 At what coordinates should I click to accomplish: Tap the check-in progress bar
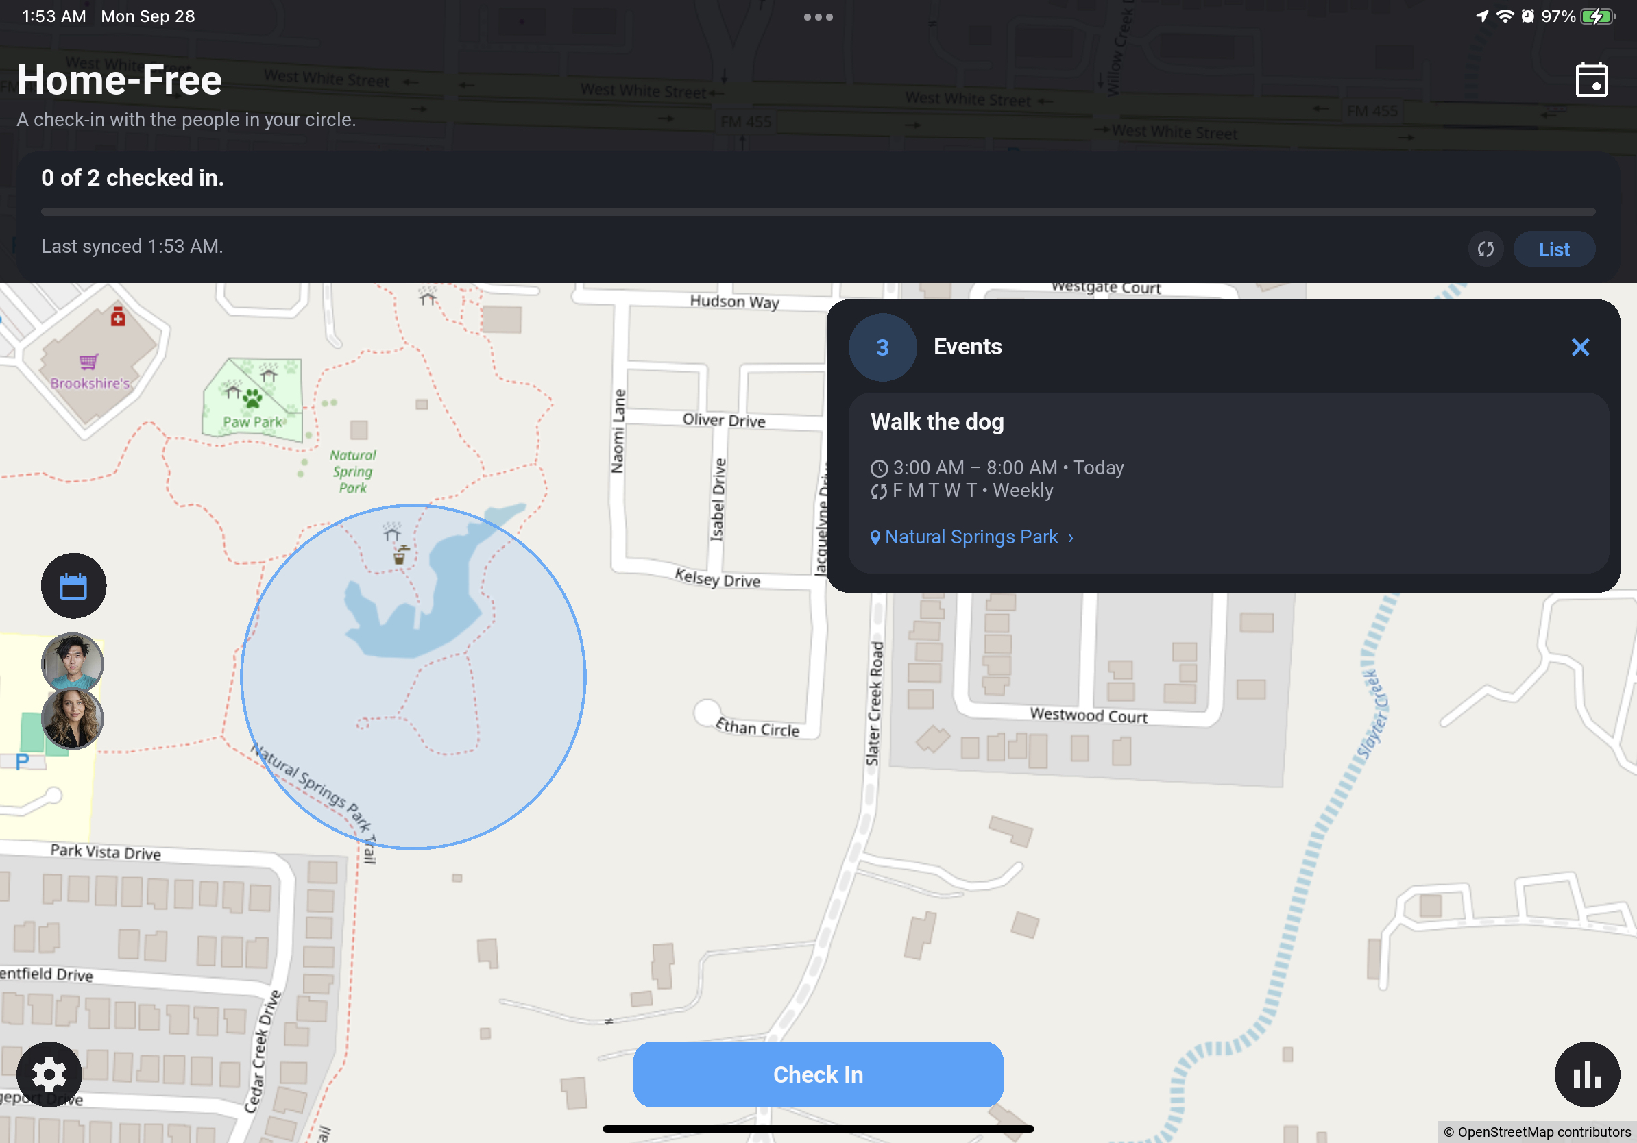click(x=818, y=212)
